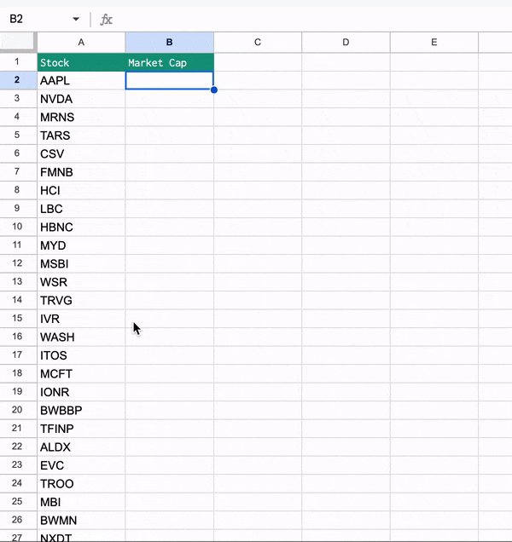Select the FMNB cell
The height and width of the screenshot is (542, 512).
tap(81, 172)
